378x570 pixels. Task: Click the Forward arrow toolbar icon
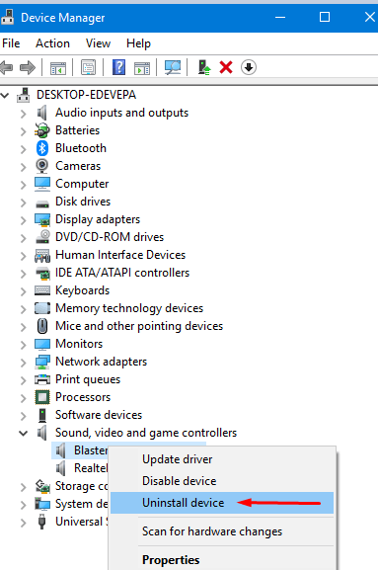[28, 67]
